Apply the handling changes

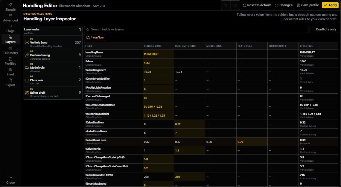coord(330,5)
